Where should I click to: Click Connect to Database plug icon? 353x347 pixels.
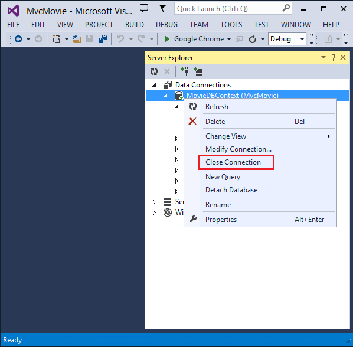(x=185, y=71)
